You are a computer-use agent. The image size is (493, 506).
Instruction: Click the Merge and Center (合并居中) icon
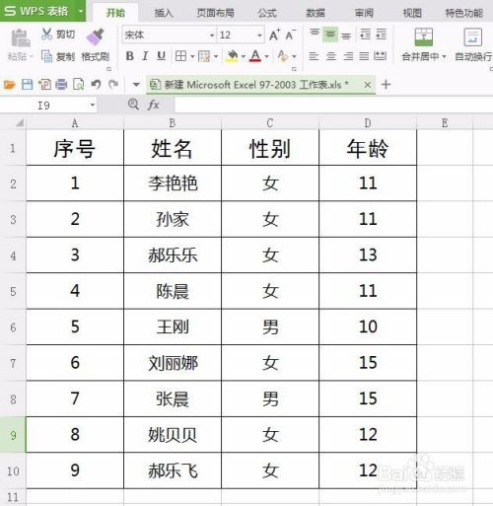(x=424, y=36)
